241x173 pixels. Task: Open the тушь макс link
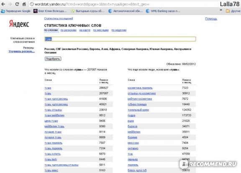51,170
